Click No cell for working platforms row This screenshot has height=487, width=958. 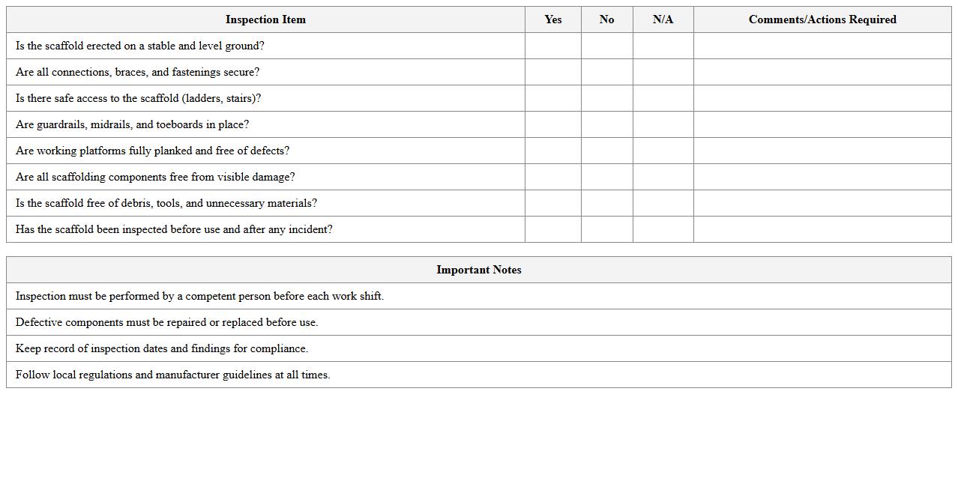(x=606, y=151)
